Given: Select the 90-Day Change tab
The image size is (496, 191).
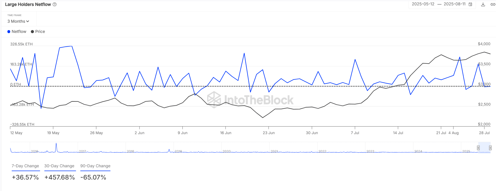Looking at the screenshot, I should (95, 166).
